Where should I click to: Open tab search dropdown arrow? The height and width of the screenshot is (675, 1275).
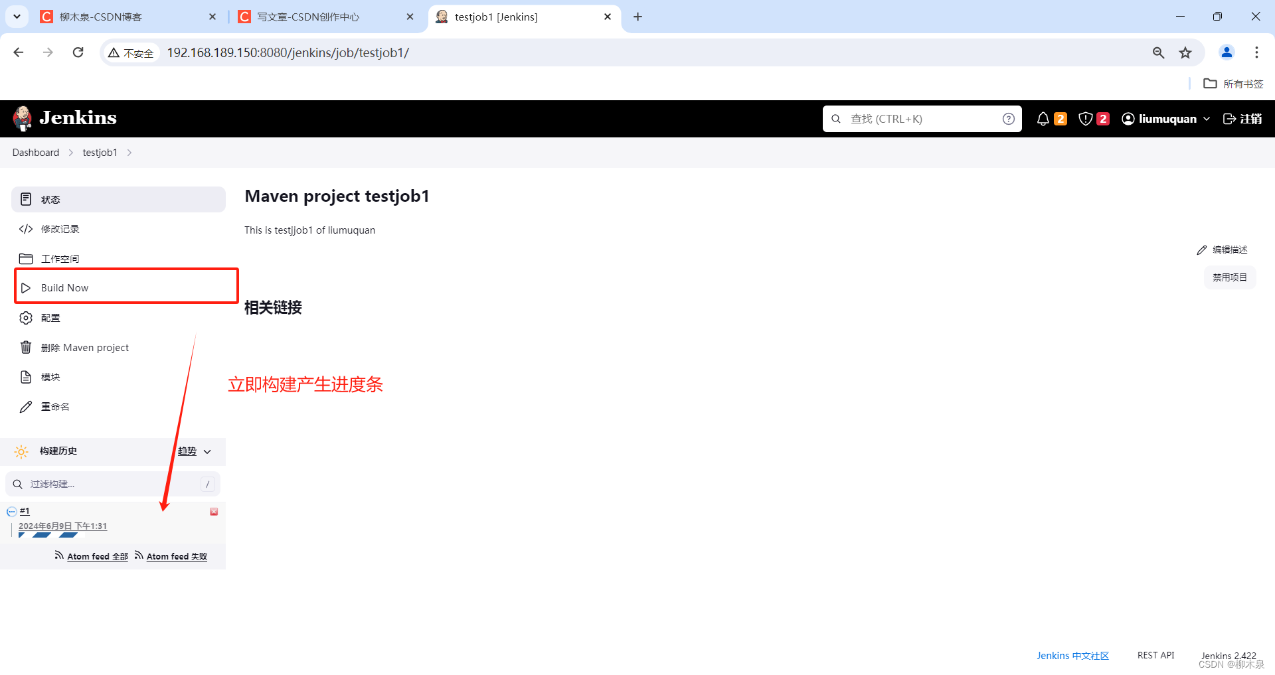coord(17,17)
